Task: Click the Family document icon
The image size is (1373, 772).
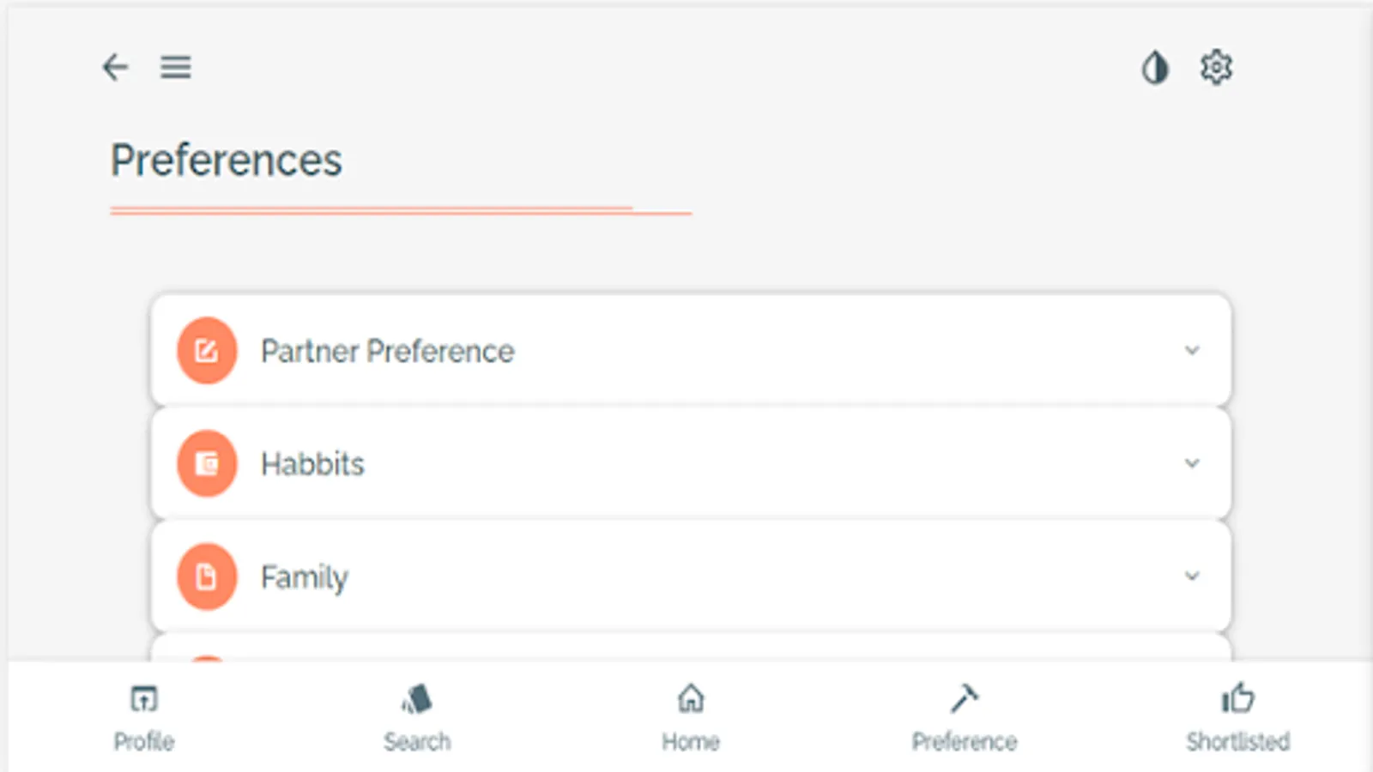Action: (x=207, y=576)
